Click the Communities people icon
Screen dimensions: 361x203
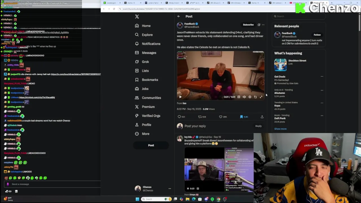coord(137,98)
